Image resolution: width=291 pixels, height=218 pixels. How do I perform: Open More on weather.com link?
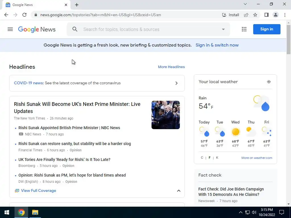[257, 158]
